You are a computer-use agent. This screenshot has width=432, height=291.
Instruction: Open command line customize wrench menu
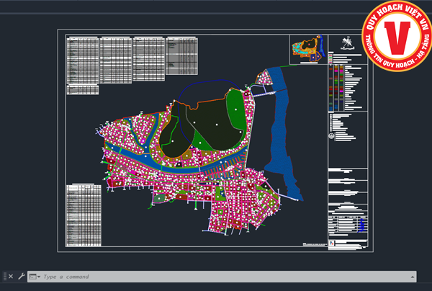click(22, 277)
